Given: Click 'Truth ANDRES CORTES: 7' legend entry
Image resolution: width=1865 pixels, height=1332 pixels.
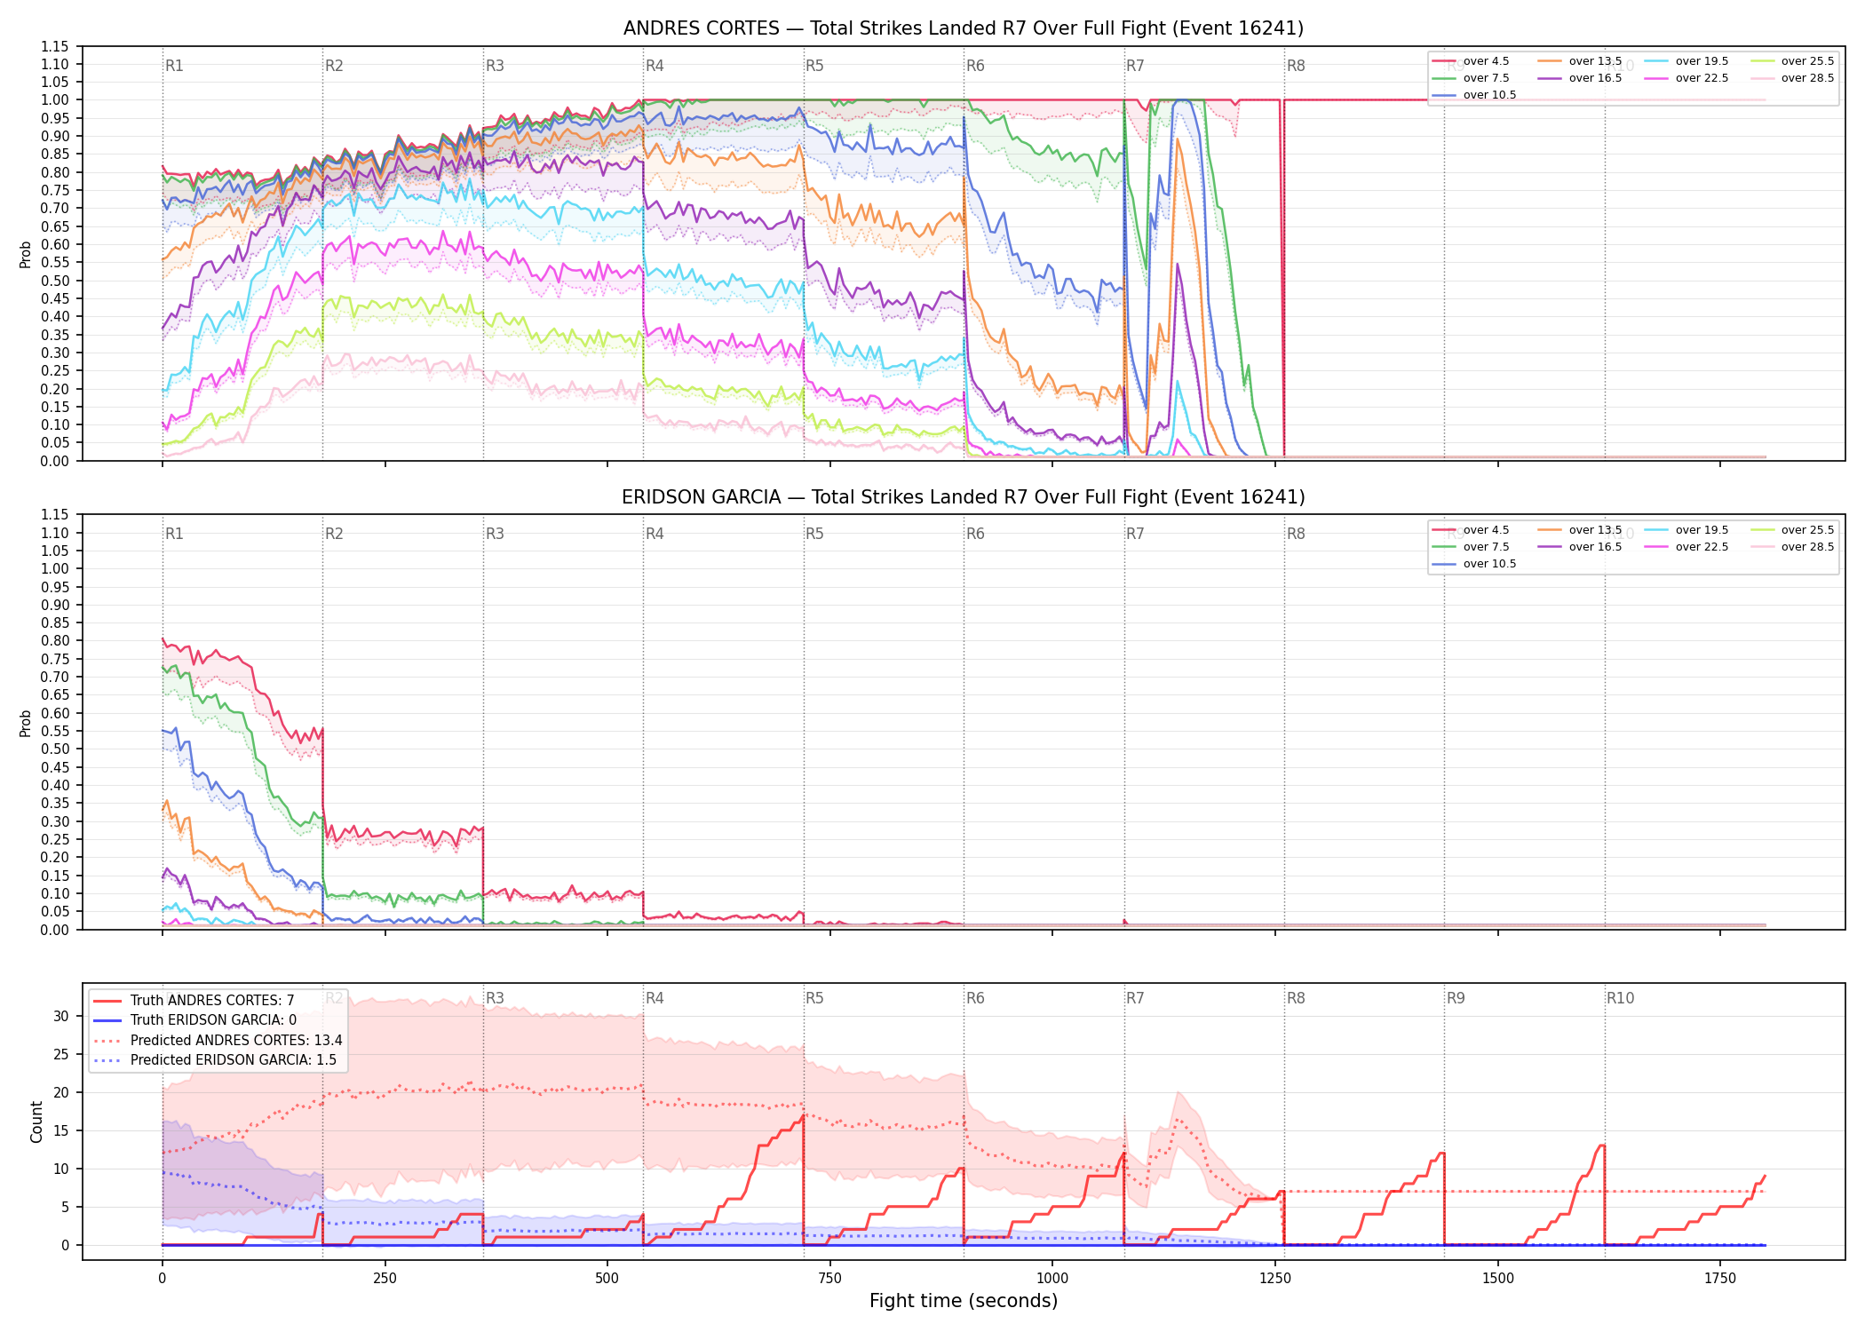Looking at the screenshot, I should click(194, 1001).
